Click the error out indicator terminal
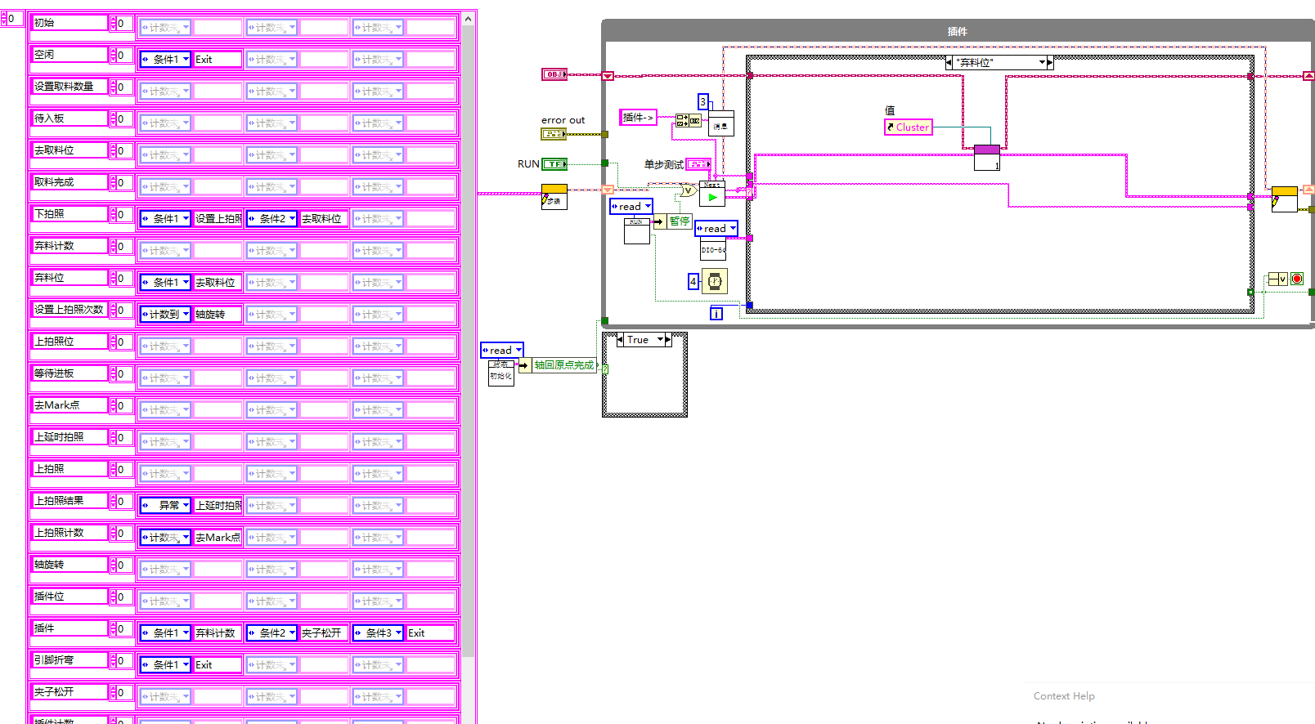This screenshot has height=724, width=1315. [554, 134]
